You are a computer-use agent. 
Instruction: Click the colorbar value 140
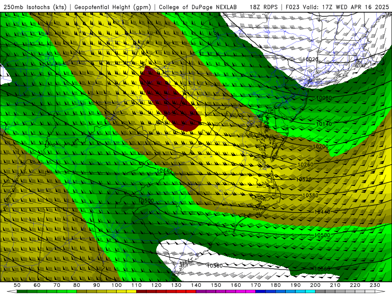coord(196,285)
